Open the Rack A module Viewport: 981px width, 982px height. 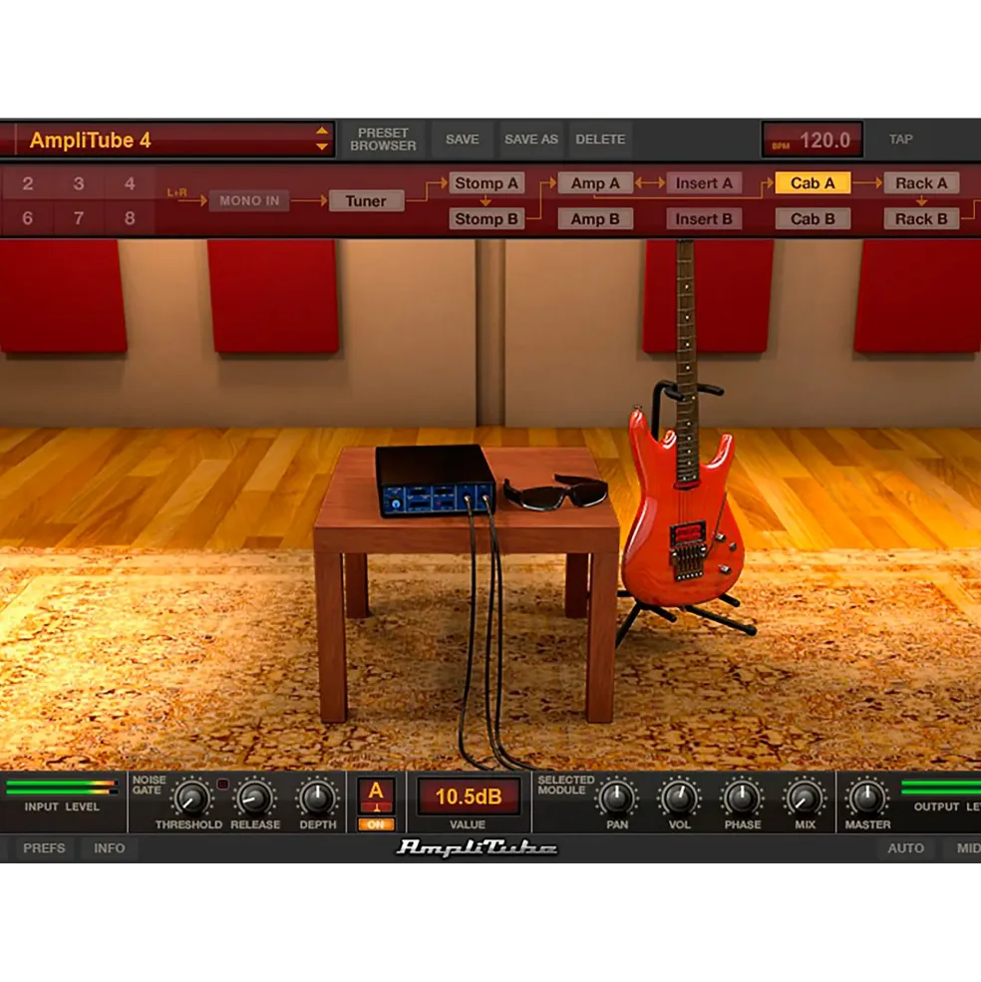click(921, 183)
